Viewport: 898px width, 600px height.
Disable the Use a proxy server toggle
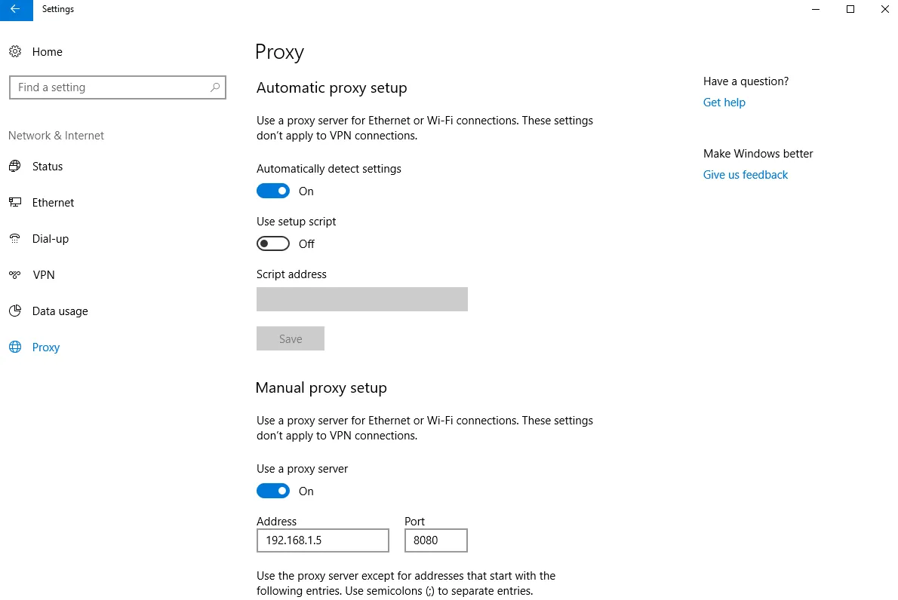tap(273, 491)
